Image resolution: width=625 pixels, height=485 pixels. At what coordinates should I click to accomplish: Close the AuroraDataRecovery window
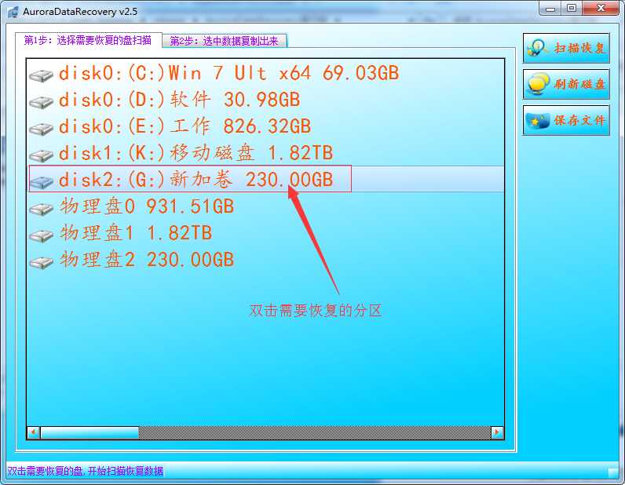click(x=601, y=9)
